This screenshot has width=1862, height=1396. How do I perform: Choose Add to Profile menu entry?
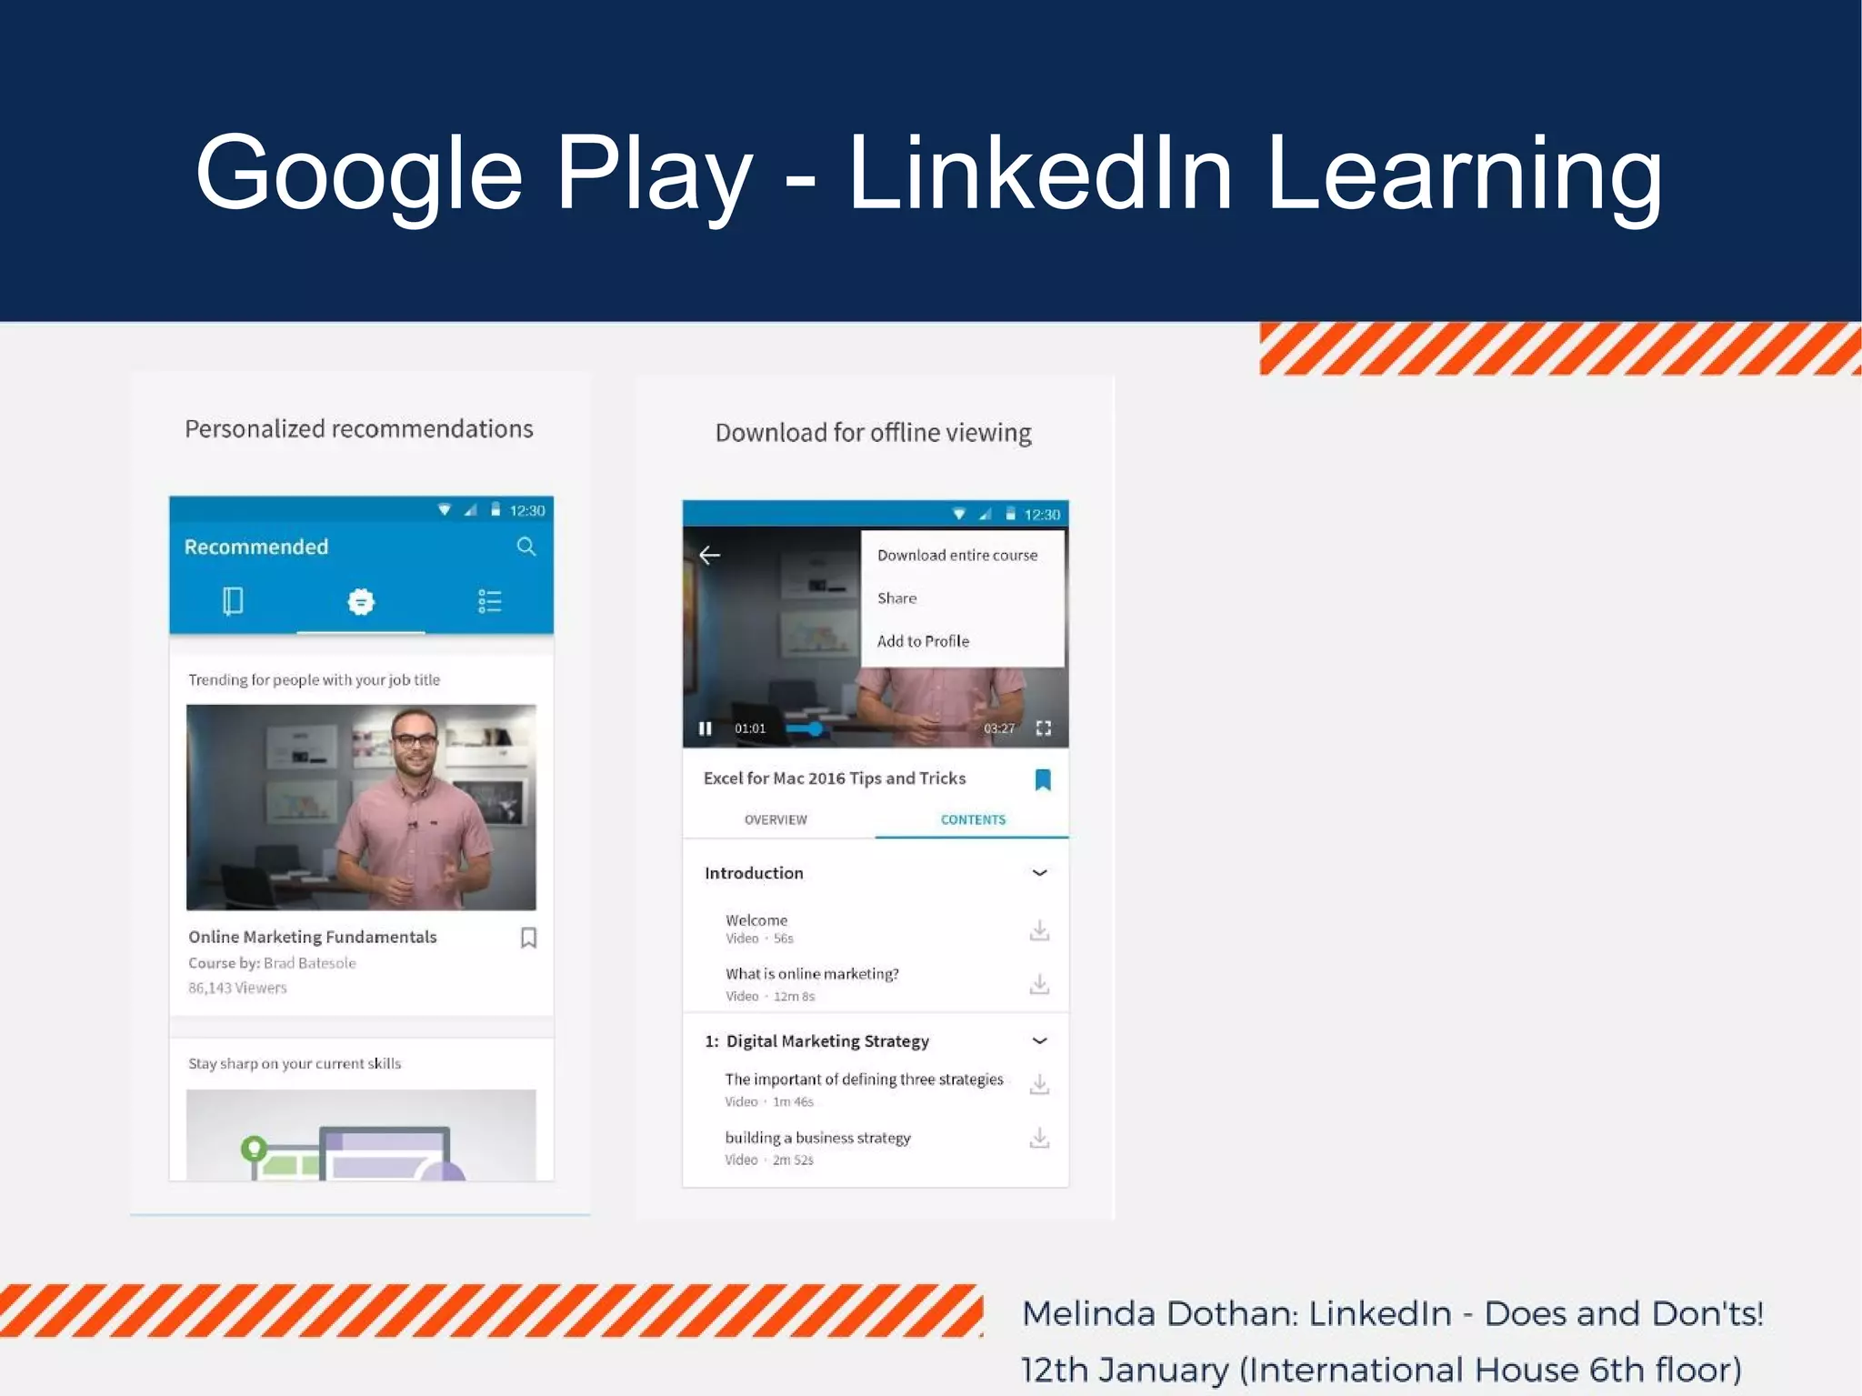(923, 640)
